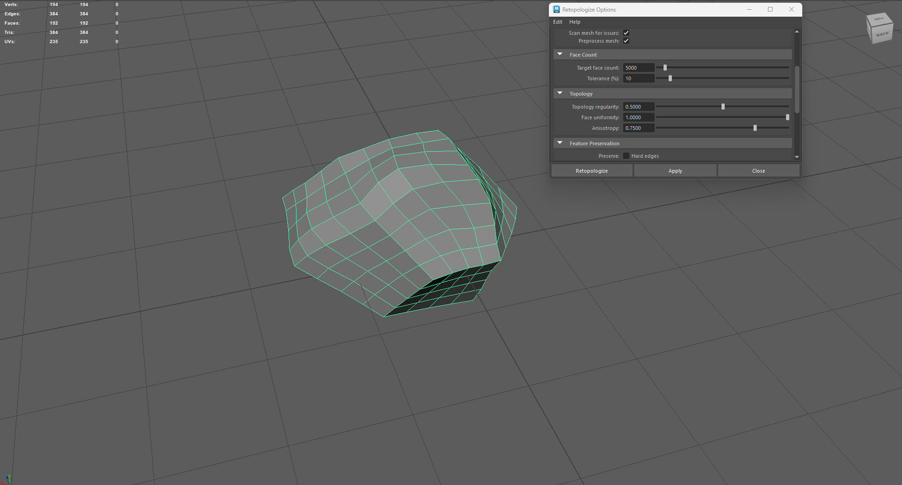
Task: Click the Apply button
Action: pos(675,171)
